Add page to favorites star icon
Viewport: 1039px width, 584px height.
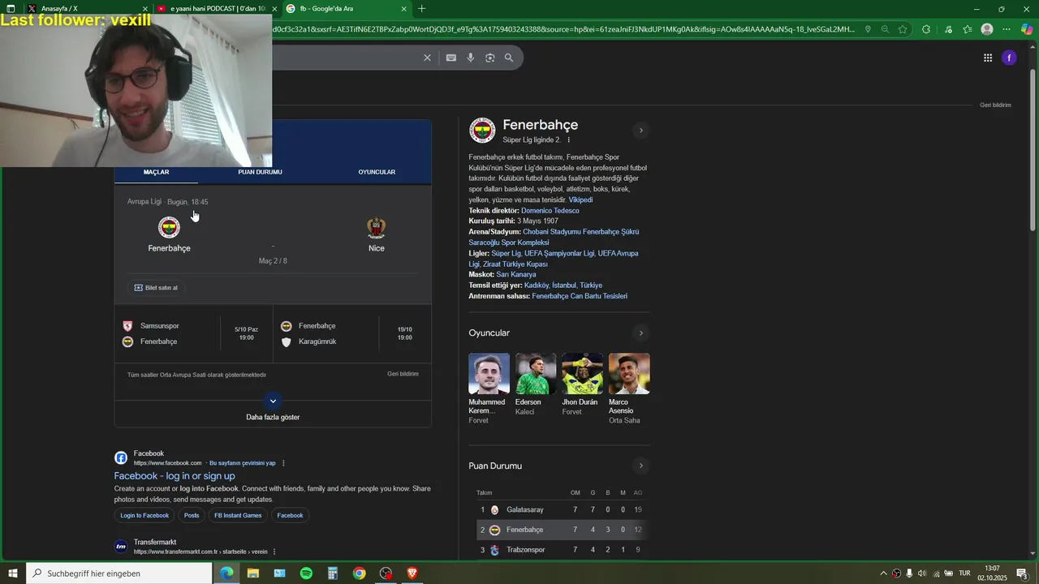pos(903,29)
